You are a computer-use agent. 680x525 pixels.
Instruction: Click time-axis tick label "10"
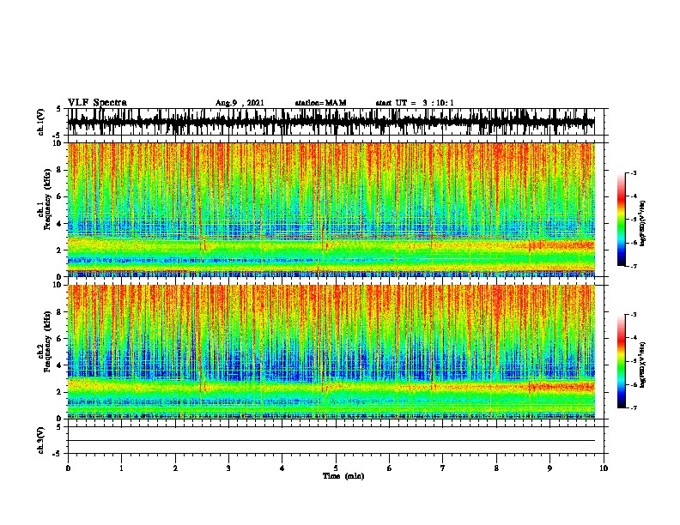pyautogui.click(x=604, y=468)
